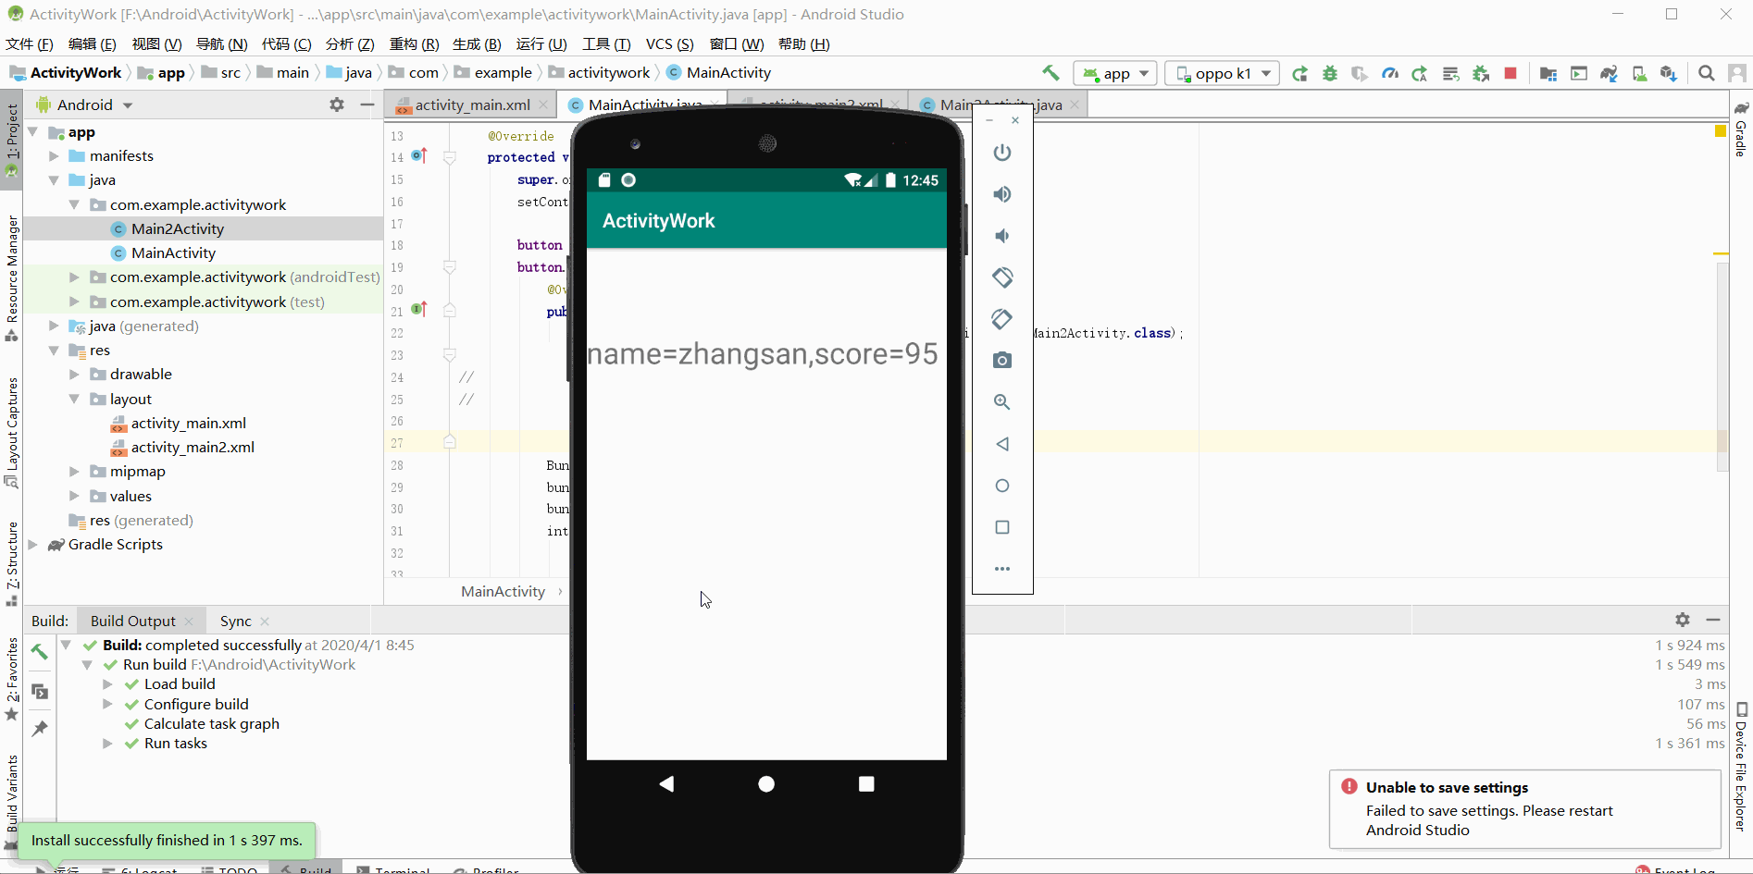This screenshot has width=1753, height=874.
Task: Run app with the green rerun icon
Action: [x=1300, y=74]
